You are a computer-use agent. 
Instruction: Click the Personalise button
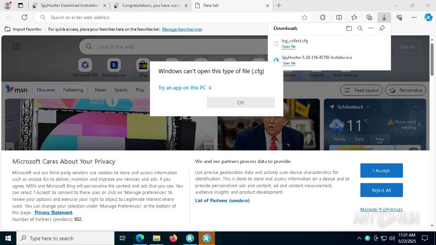[406, 90]
